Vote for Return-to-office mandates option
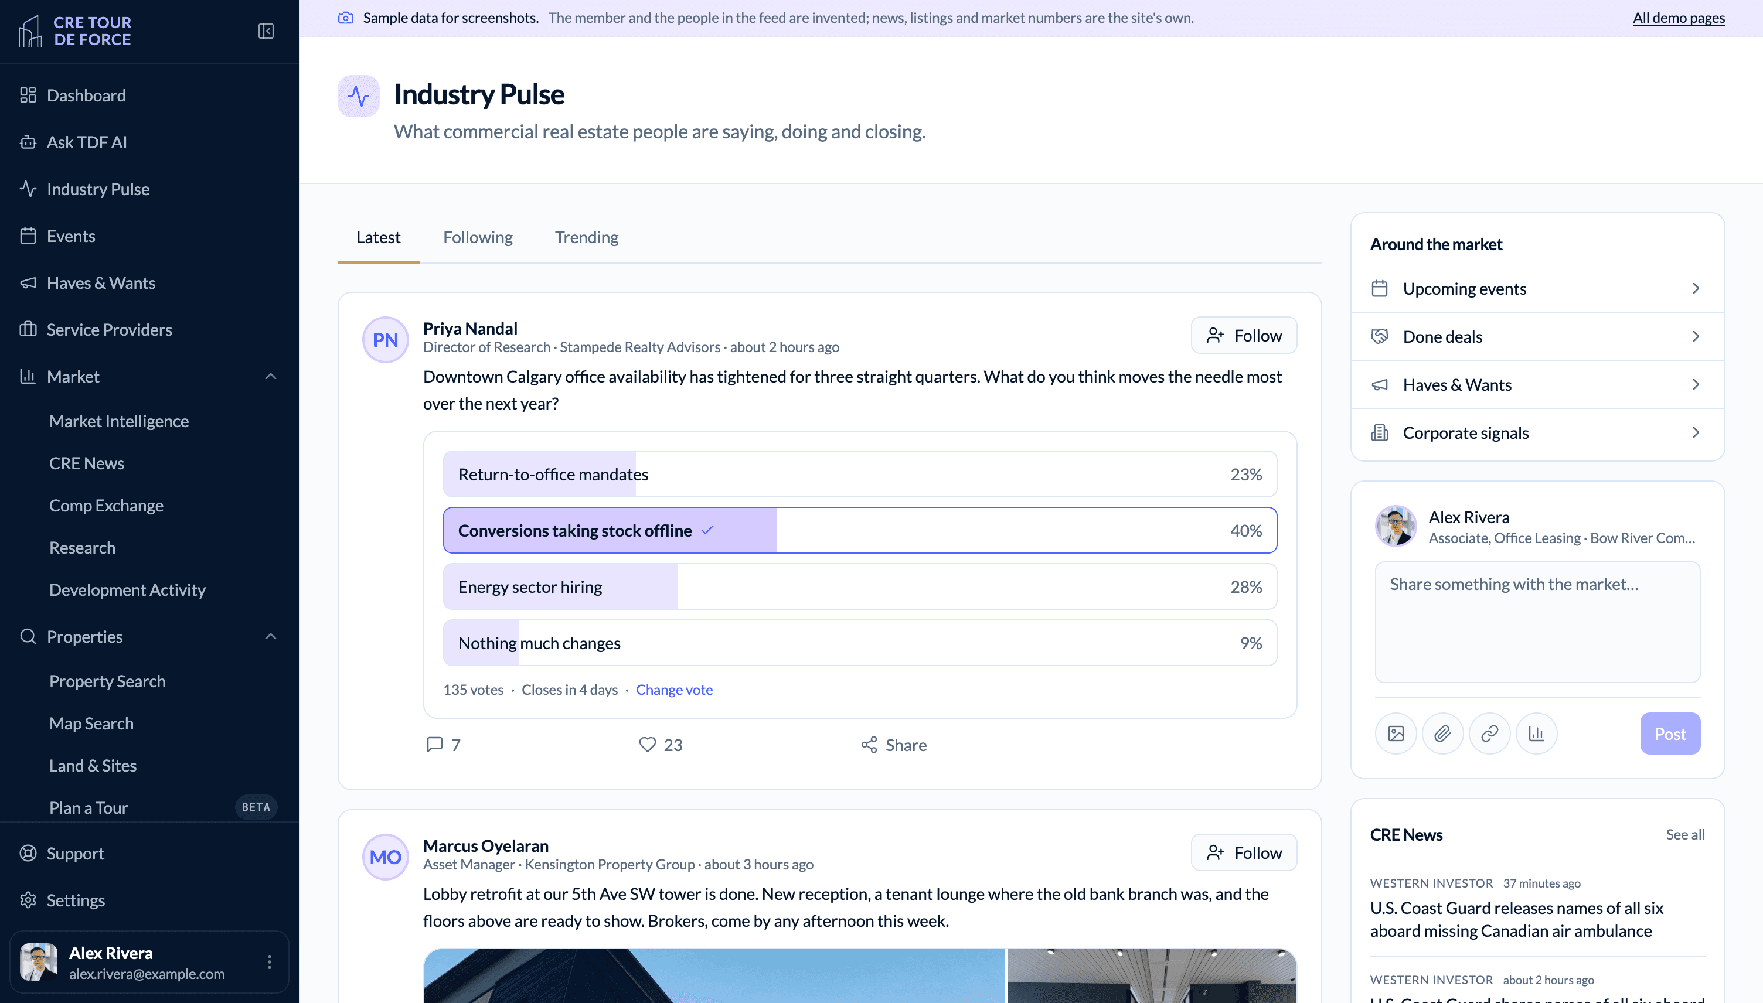Screen dimensions: 1763x1003 [860, 474]
